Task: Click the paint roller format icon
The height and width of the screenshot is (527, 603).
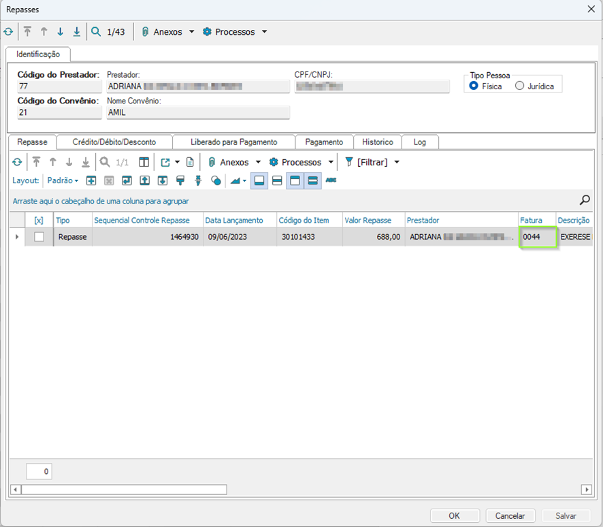Action: tap(180, 180)
